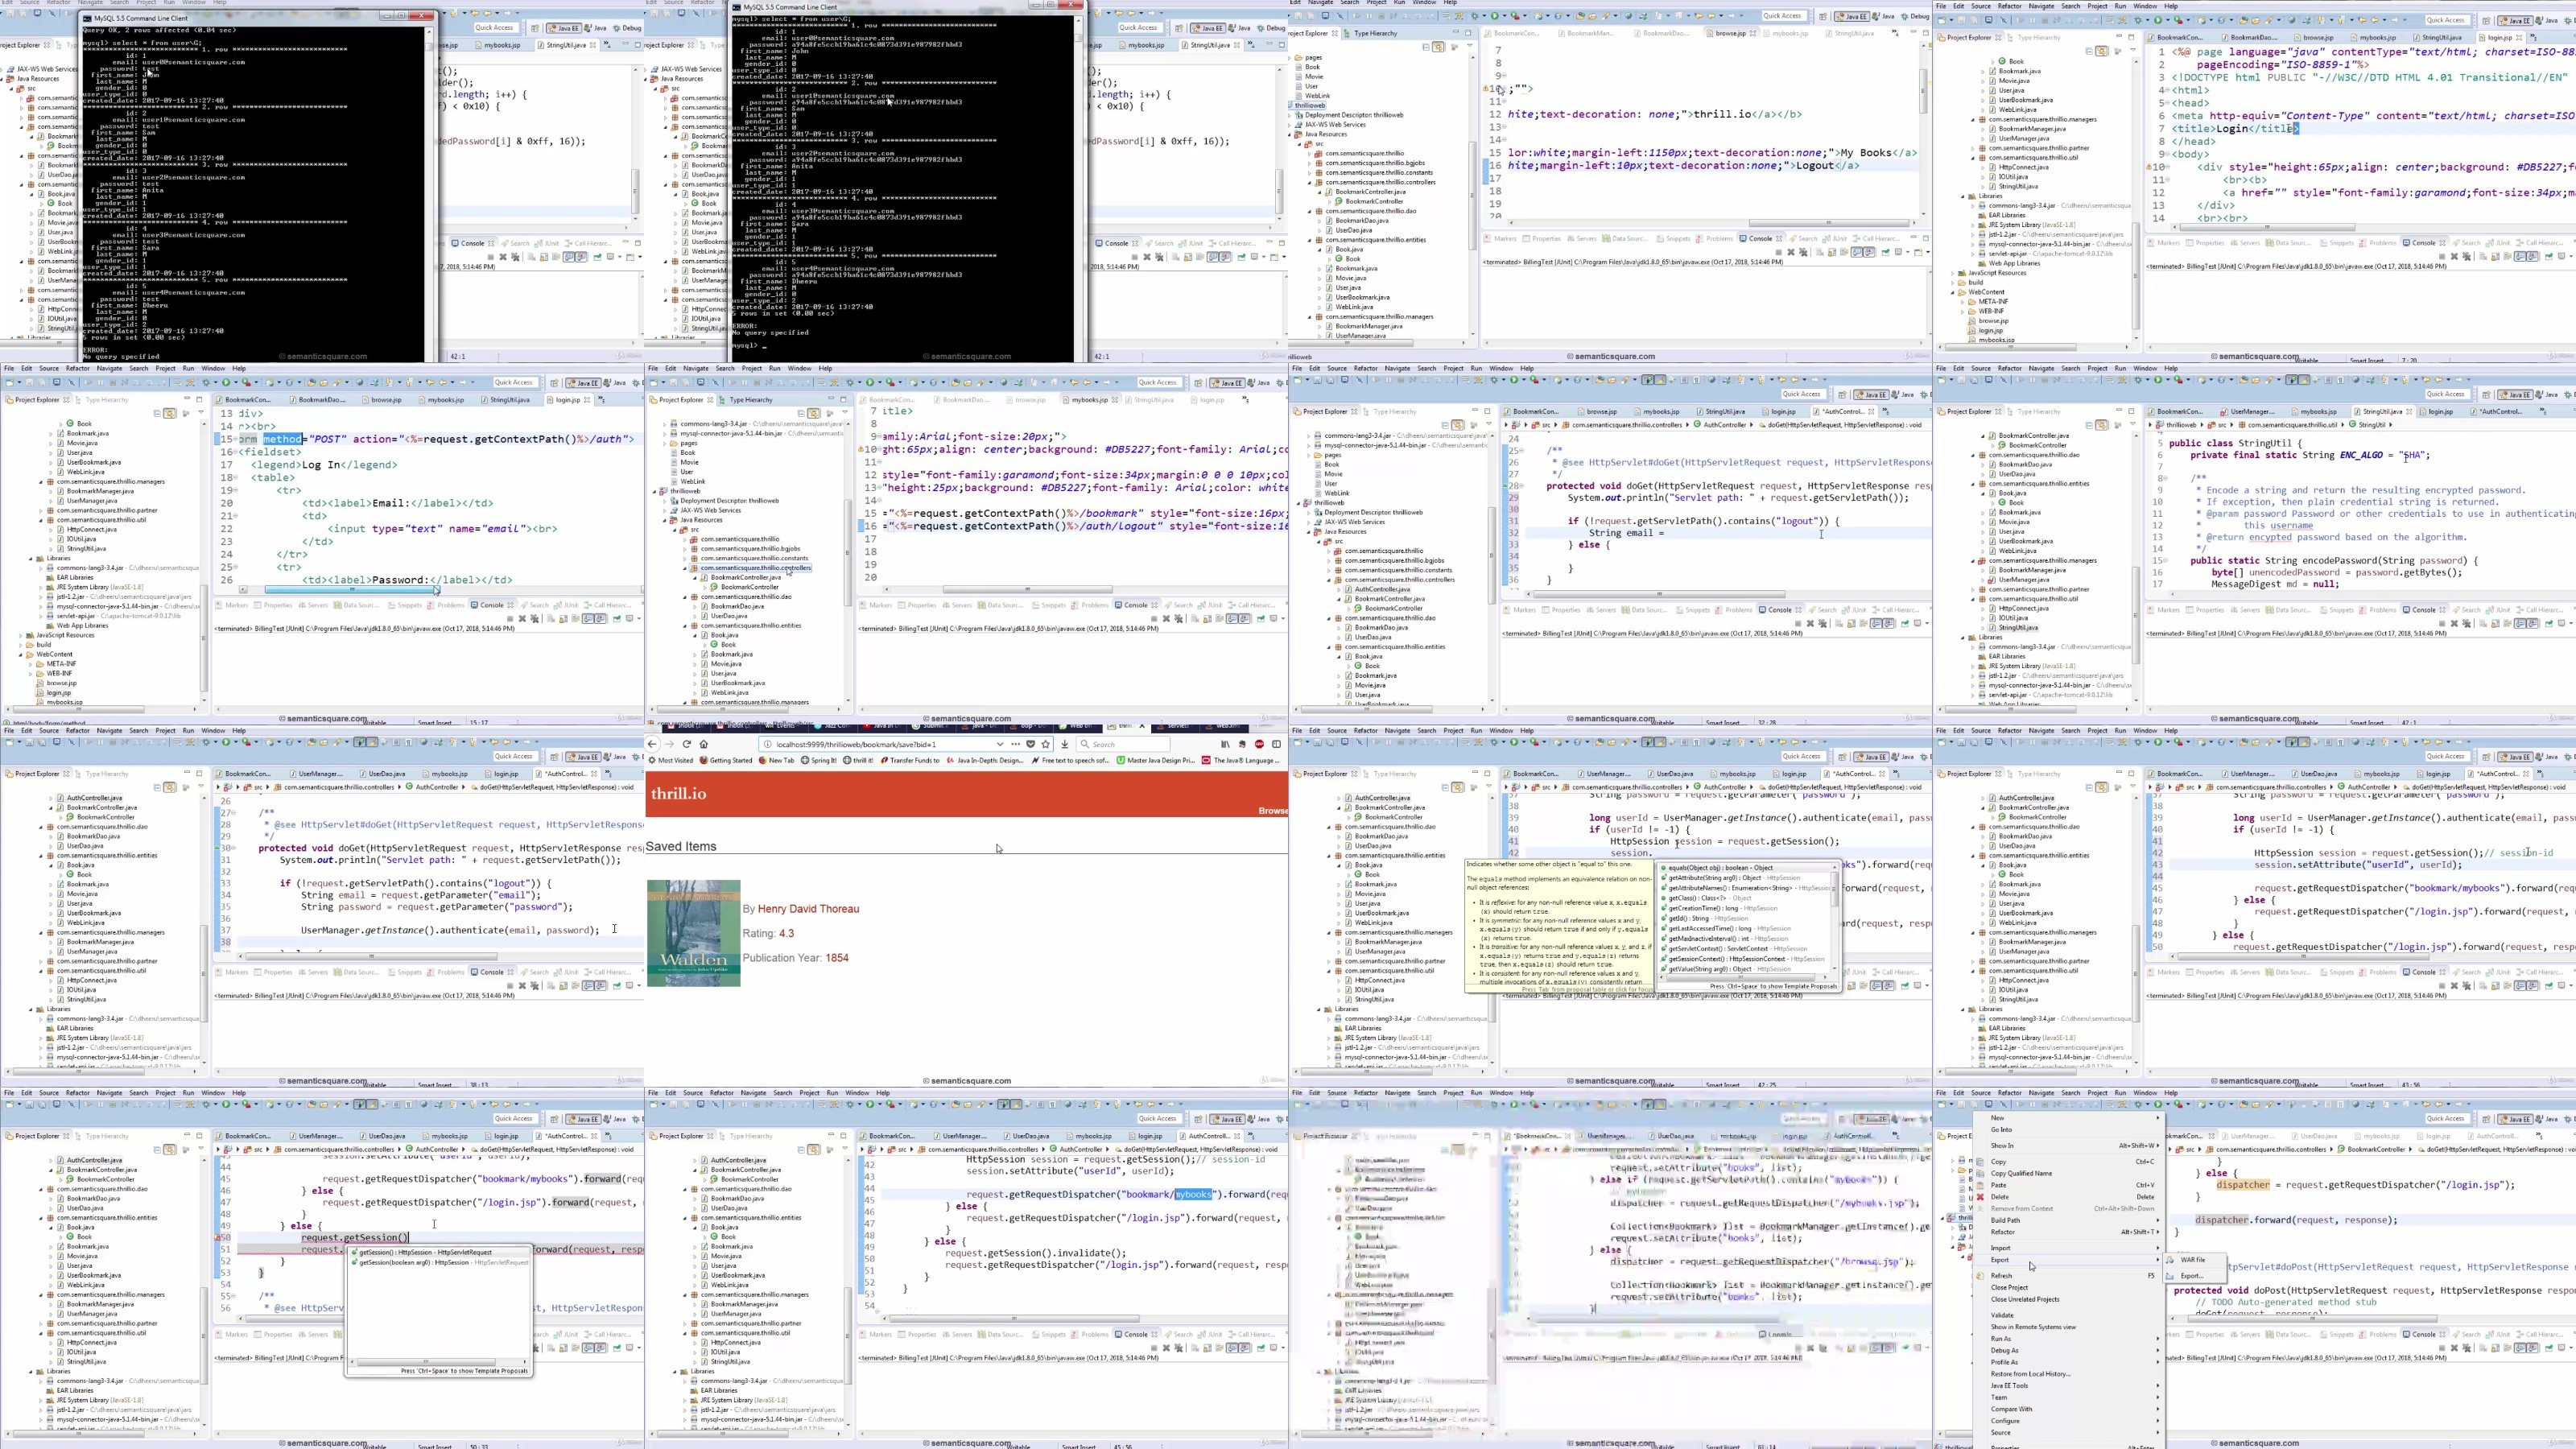Choose WAR file in the Export submenu

(x=2193, y=1260)
